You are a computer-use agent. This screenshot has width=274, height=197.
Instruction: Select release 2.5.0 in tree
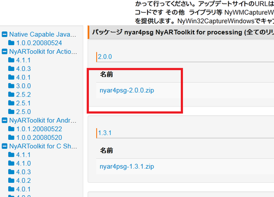point(24,112)
